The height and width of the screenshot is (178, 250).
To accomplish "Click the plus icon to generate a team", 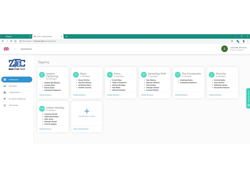I will (87, 111).
